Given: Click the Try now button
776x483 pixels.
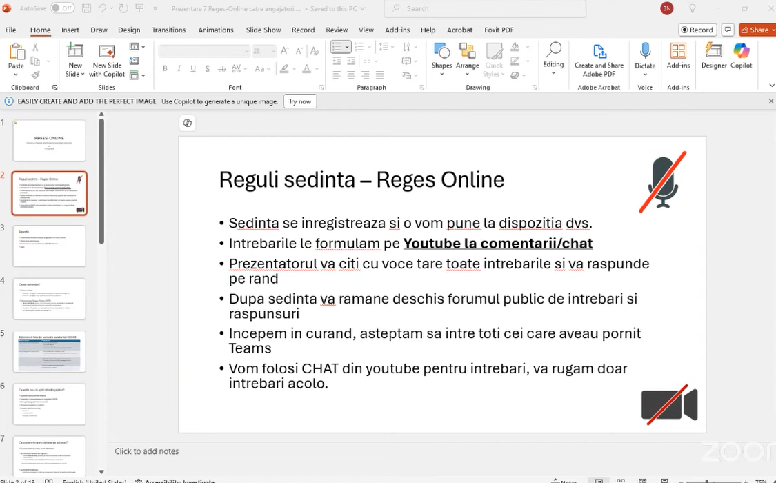Looking at the screenshot, I should pos(299,101).
